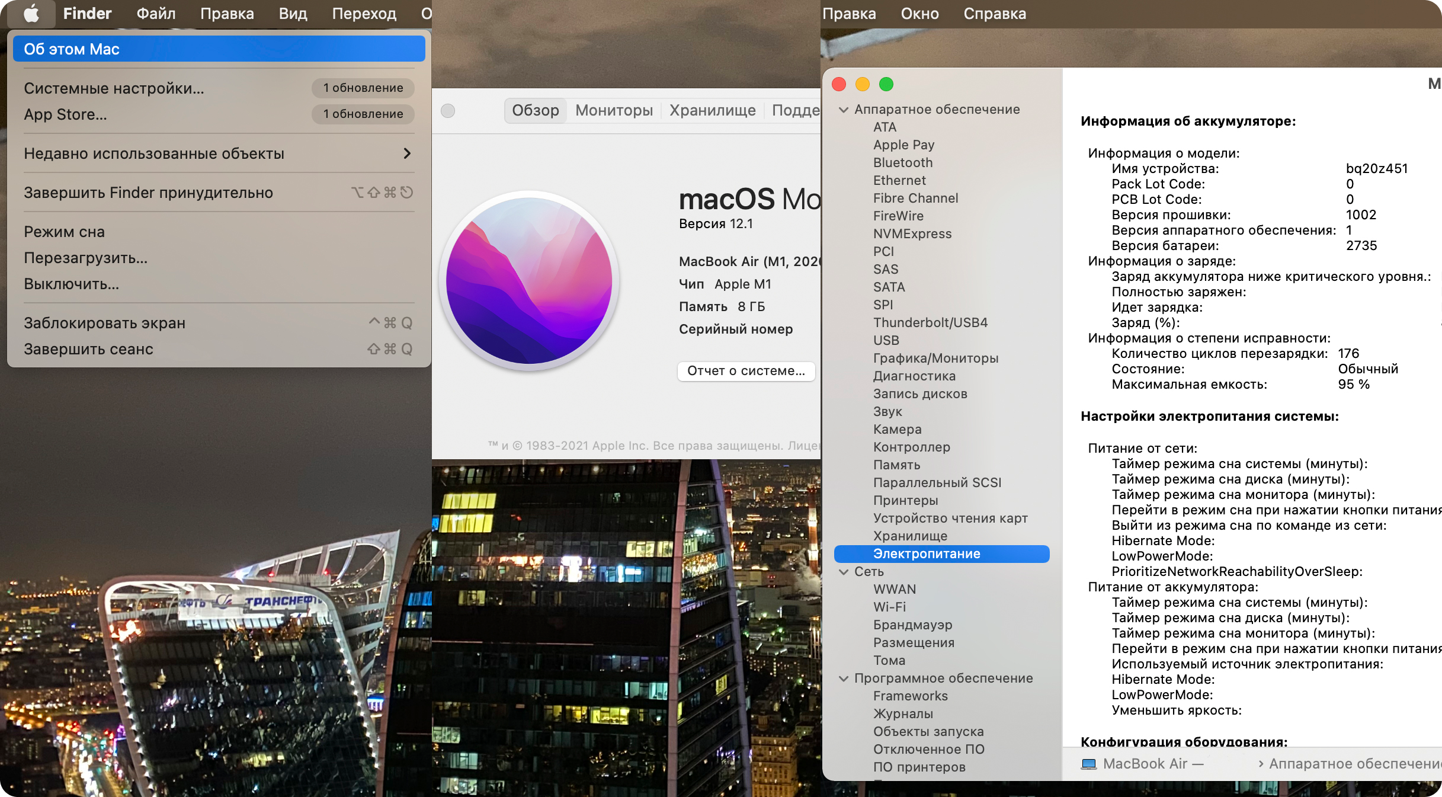Select Apple Pay in sidebar
The image size is (1442, 797).
(x=903, y=145)
